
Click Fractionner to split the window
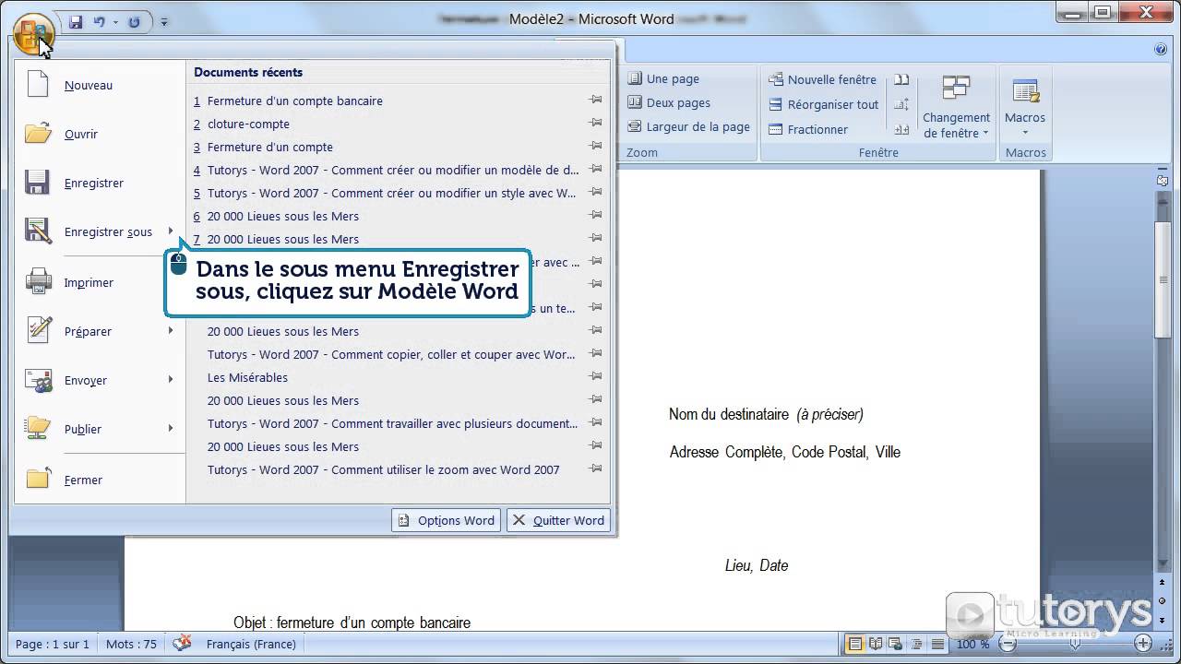[x=808, y=130]
